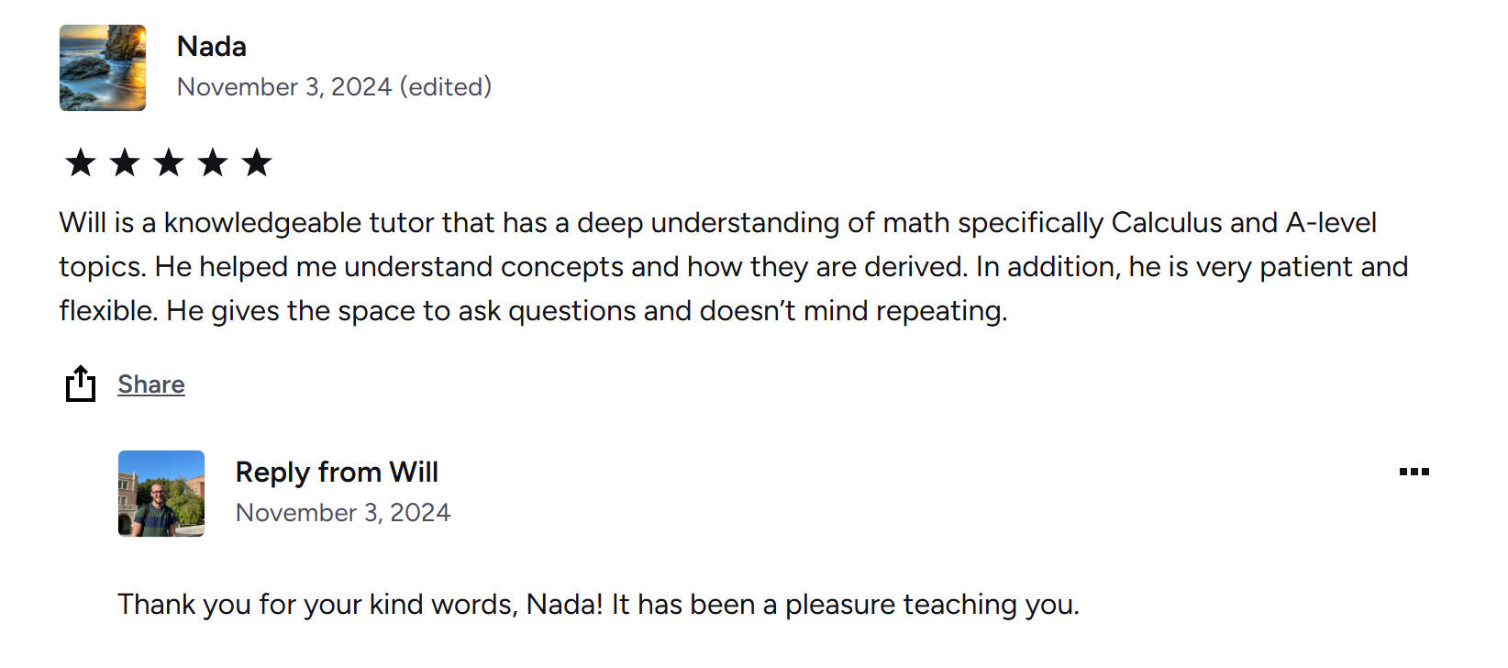Click the Reply from Will heading
This screenshot has height=668, width=1508.
click(x=337, y=472)
